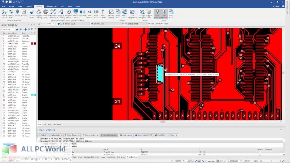Open the Tools menu
The width and height of the screenshot is (290, 163).
pos(70,6)
